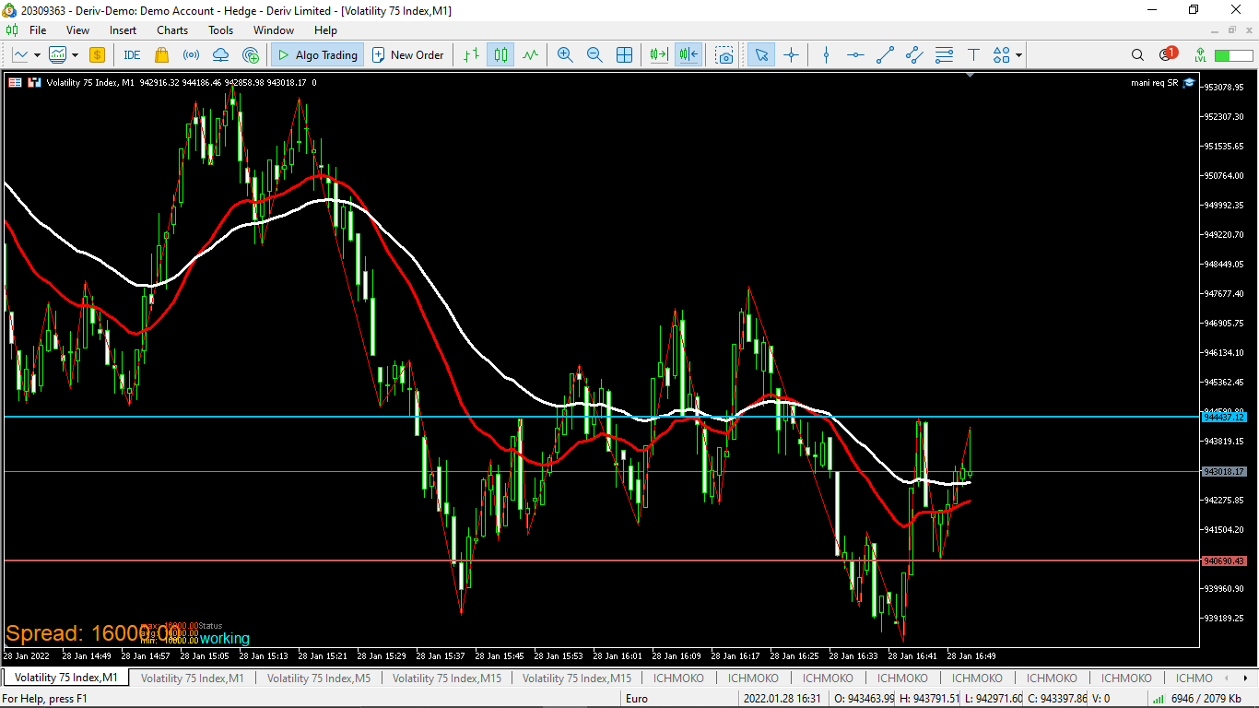This screenshot has height=708, width=1259.
Task: Click the shapes objects toolbar button
Action: coord(1002,55)
